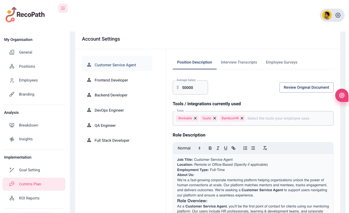This screenshot has width=349, height=213.
Task: Toggle the hamburger sidebar menu
Action: [63, 8]
